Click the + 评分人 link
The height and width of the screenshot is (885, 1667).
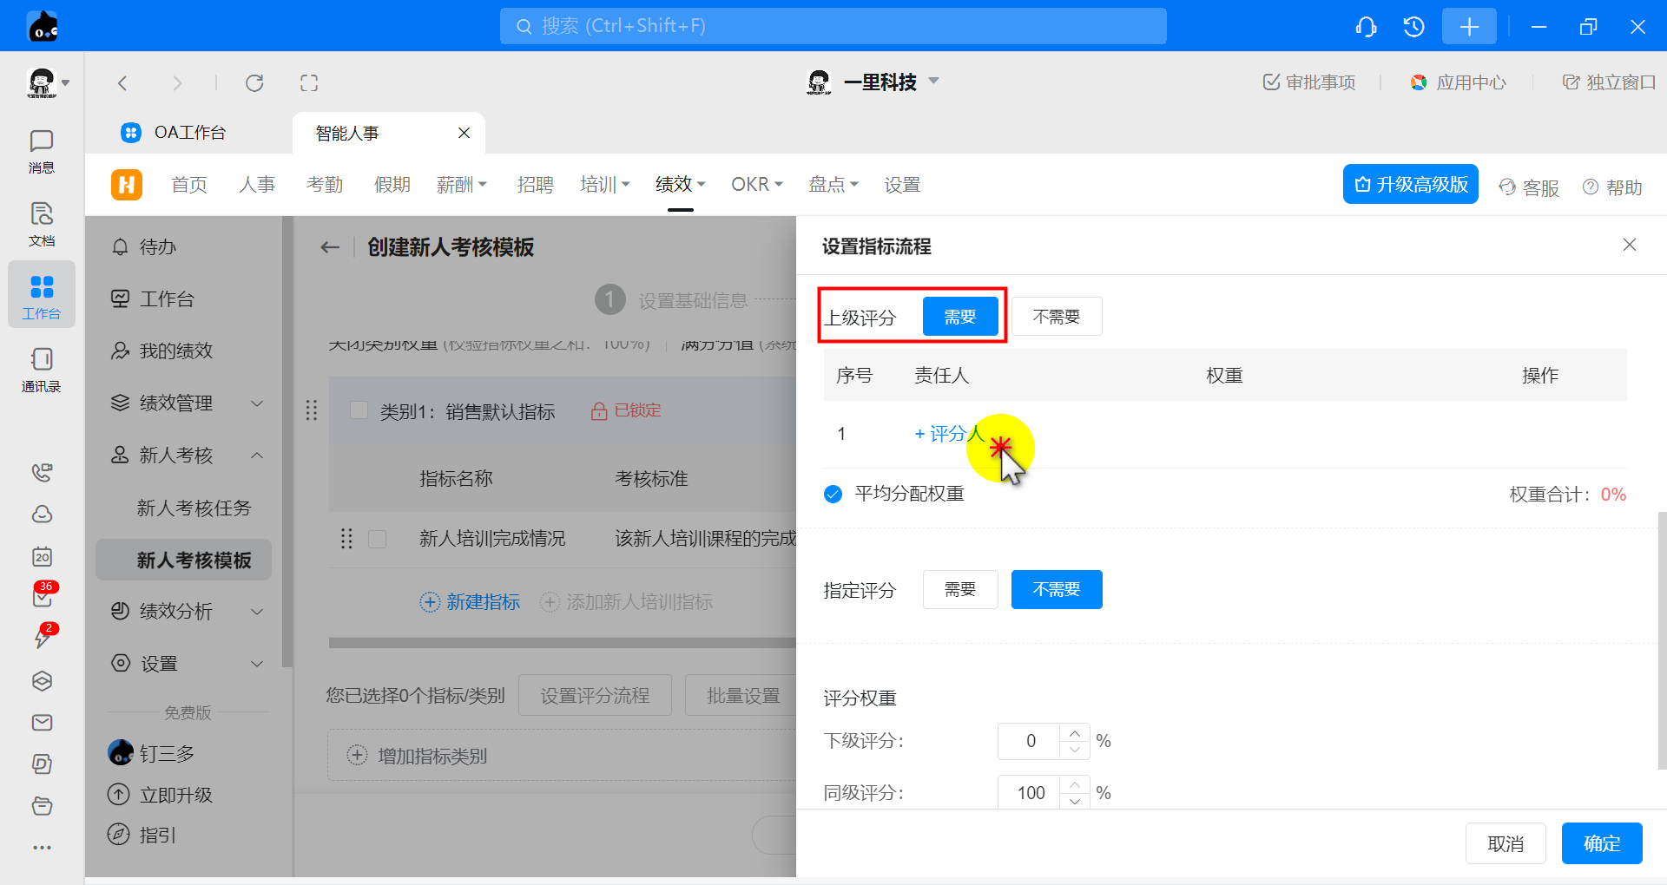coord(948,434)
